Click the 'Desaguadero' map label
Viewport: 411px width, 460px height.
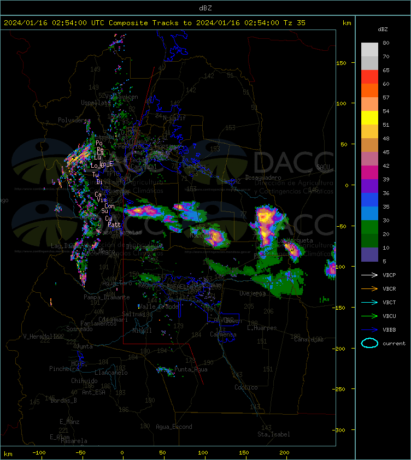pyautogui.click(x=263, y=178)
